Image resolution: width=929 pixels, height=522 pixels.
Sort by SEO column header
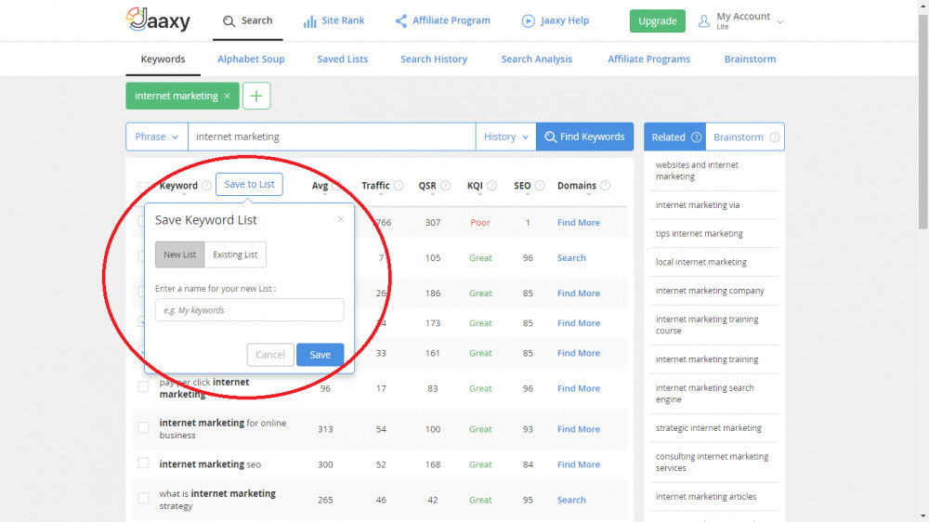pos(522,186)
